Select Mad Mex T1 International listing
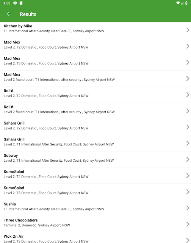This screenshot has height=243, width=191. 95,79
